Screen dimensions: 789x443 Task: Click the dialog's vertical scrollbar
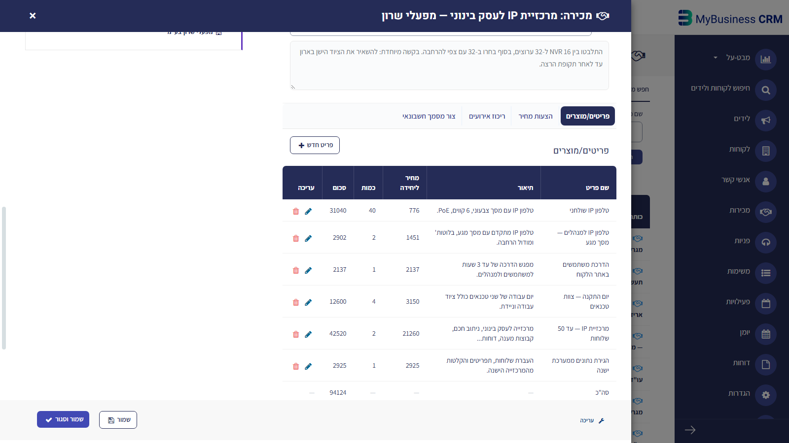pos(4,278)
